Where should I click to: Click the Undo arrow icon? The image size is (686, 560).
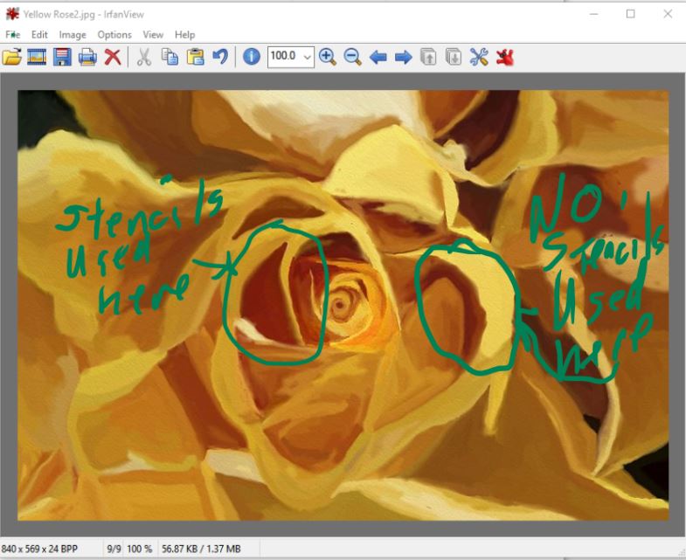coord(220,57)
